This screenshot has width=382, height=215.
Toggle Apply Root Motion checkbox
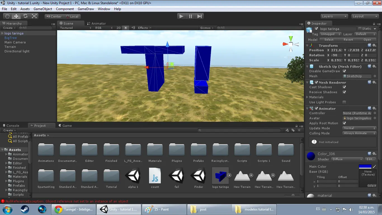pyautogui.click(x=344, y=123)
